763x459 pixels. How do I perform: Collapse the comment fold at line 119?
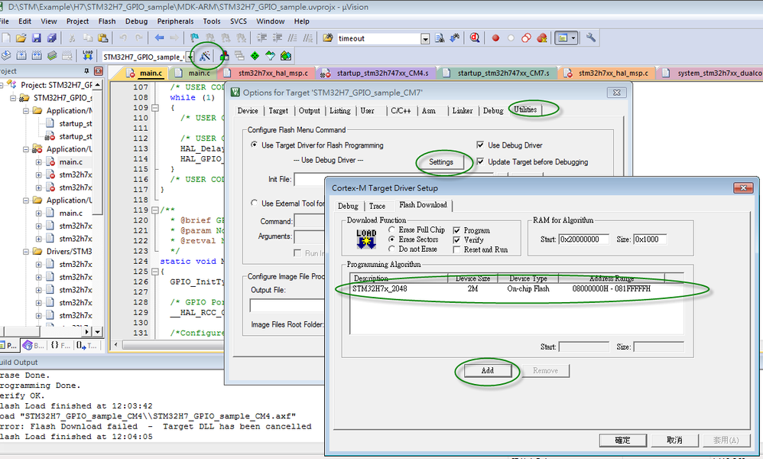coord(154,210)
